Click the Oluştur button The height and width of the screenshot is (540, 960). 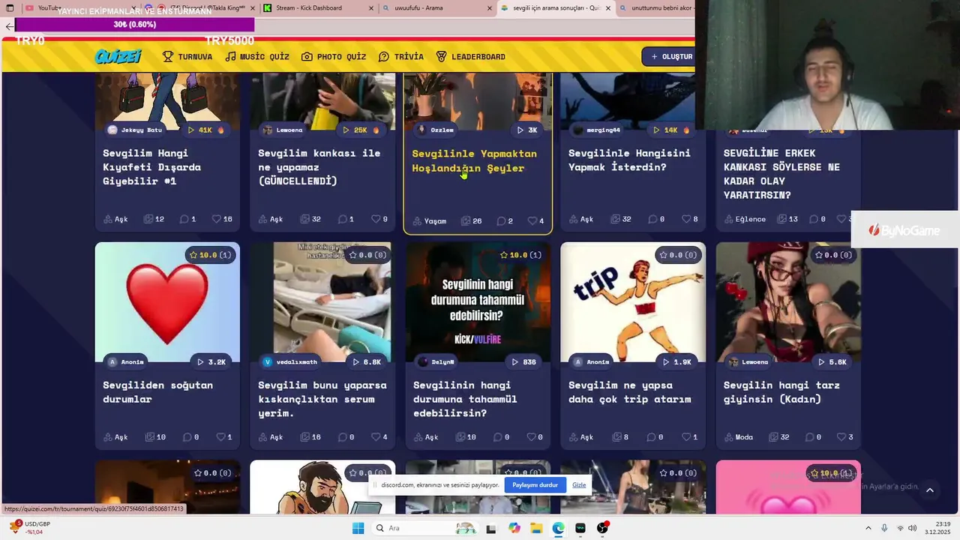click(x=669, y=56)
